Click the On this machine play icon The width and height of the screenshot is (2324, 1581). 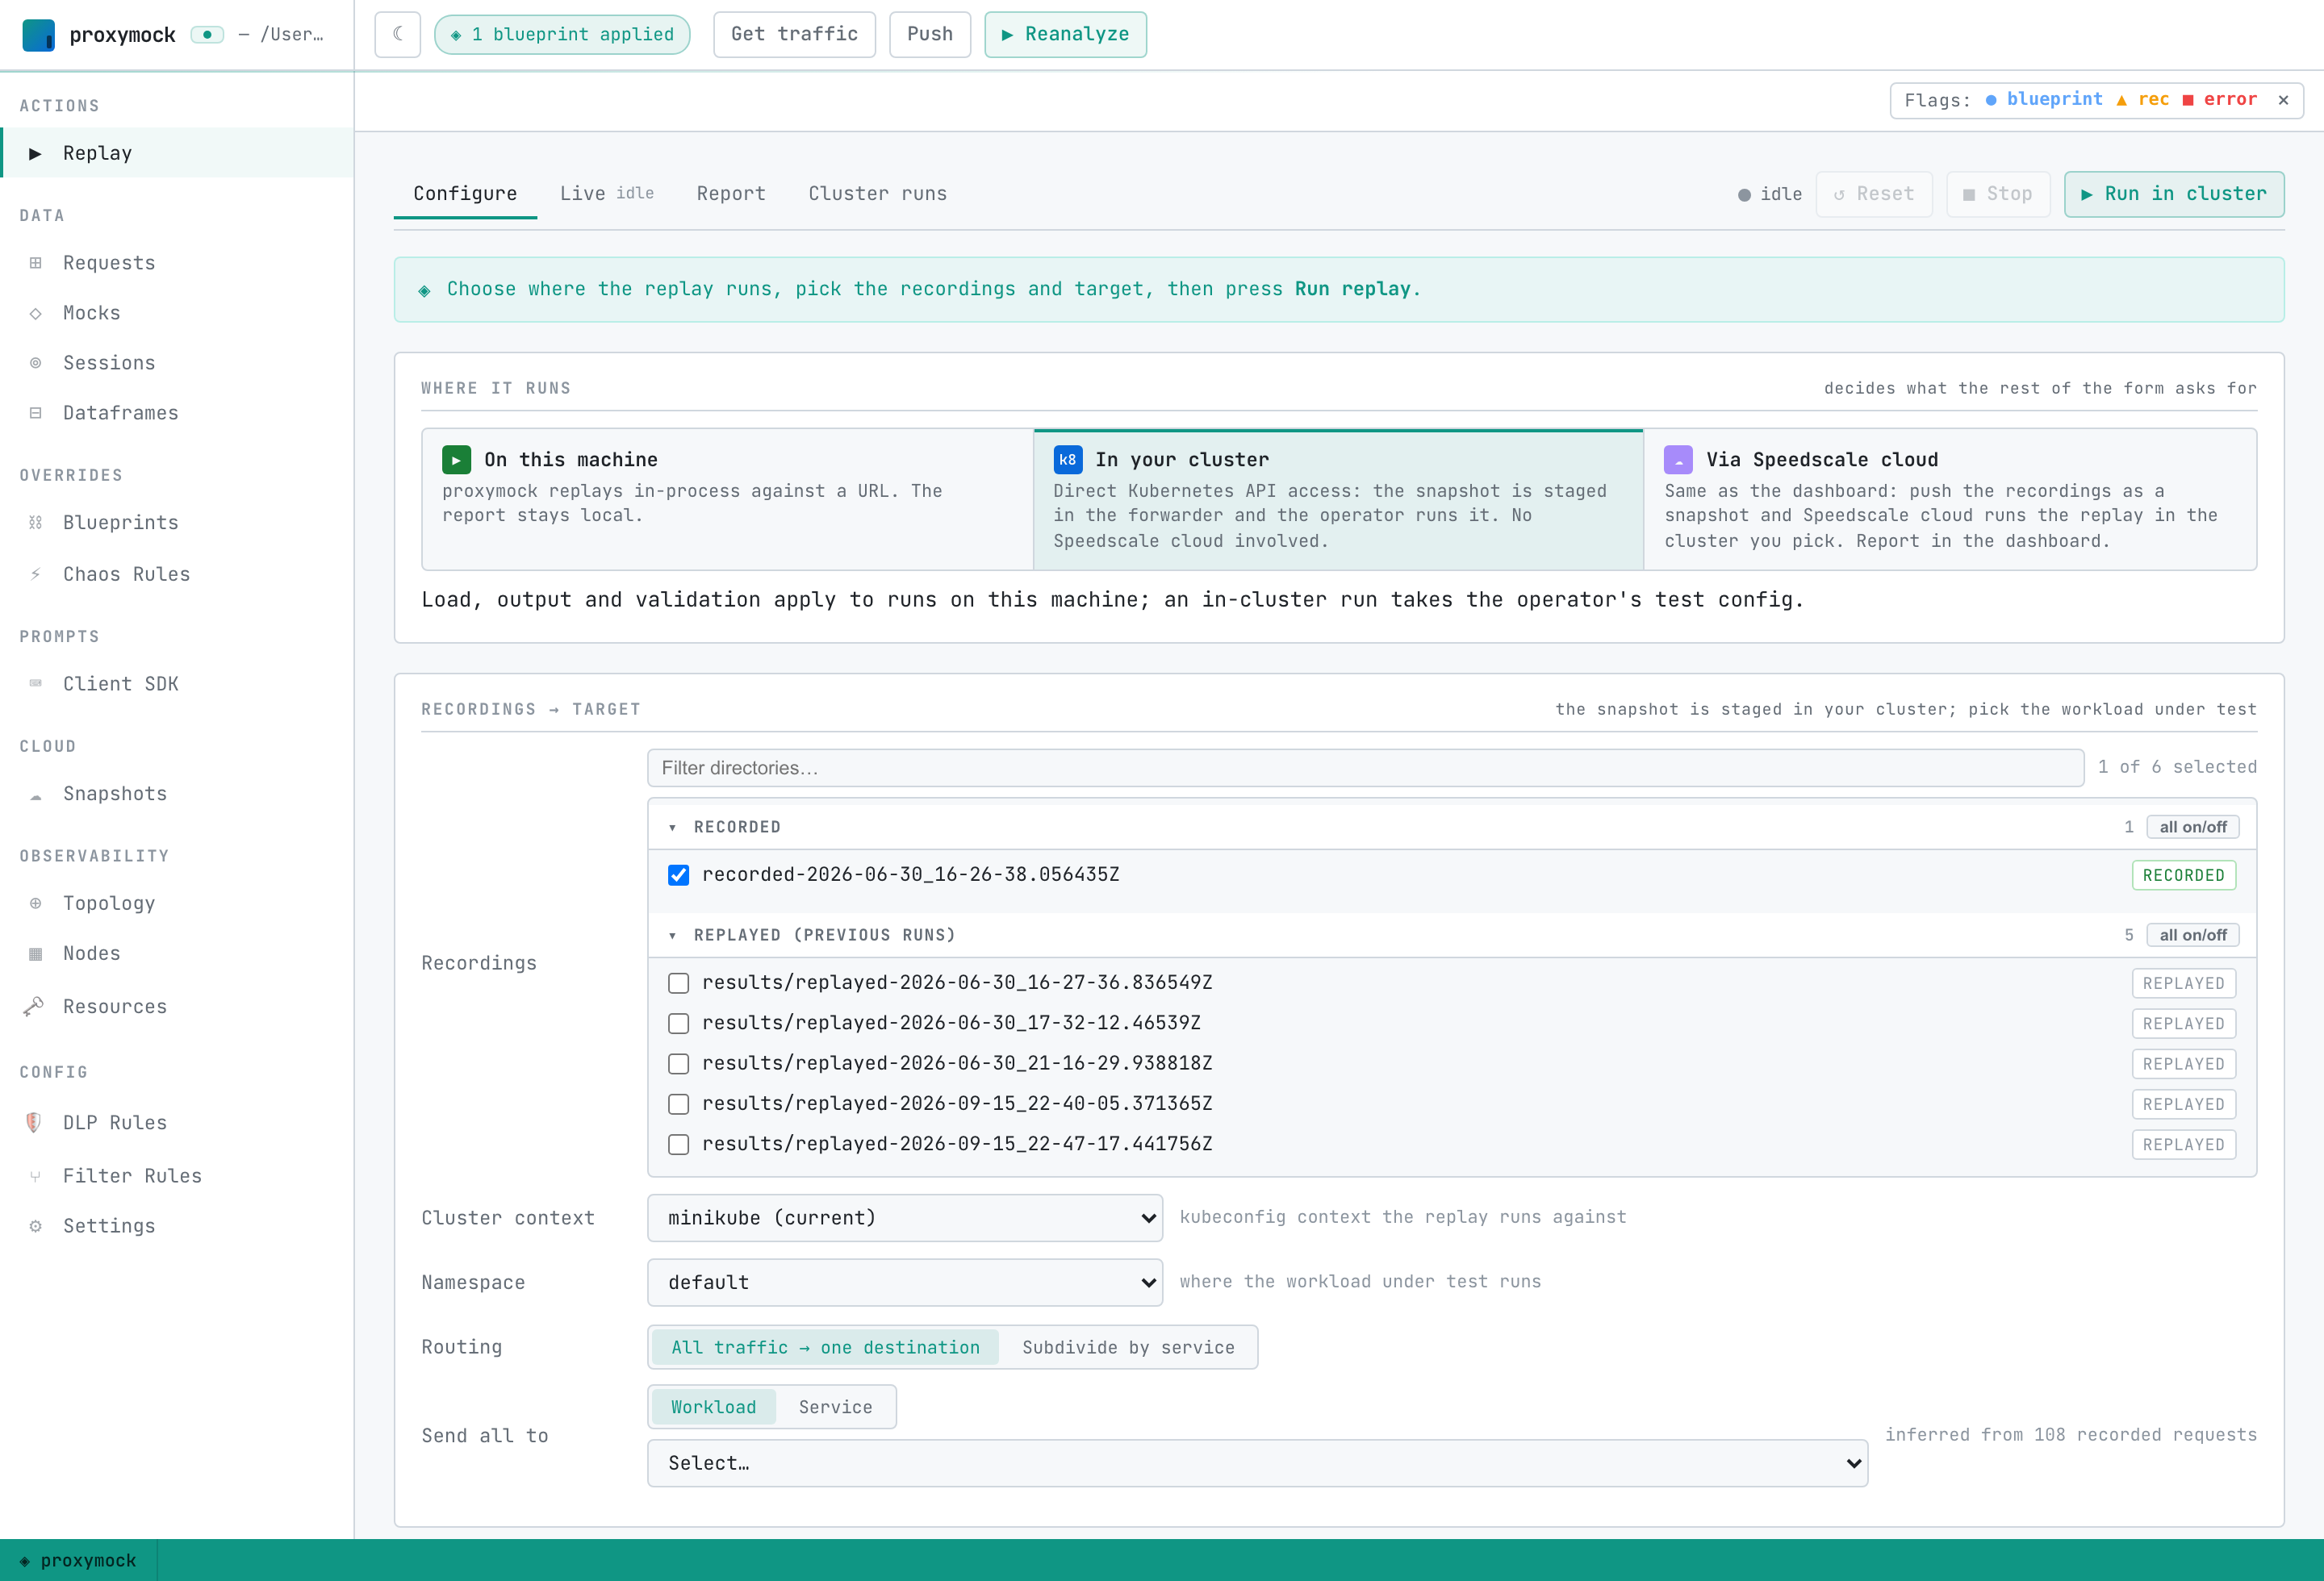pos(456,460)
